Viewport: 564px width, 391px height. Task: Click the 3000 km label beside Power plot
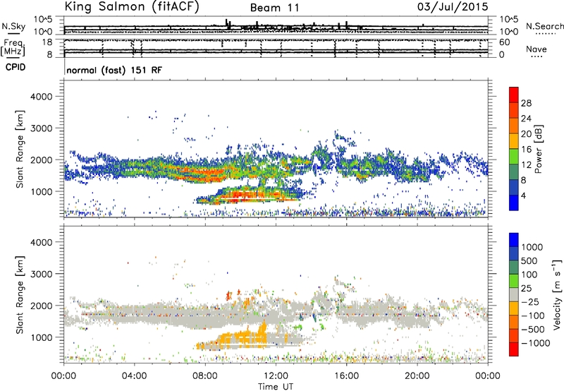point(41,128)
